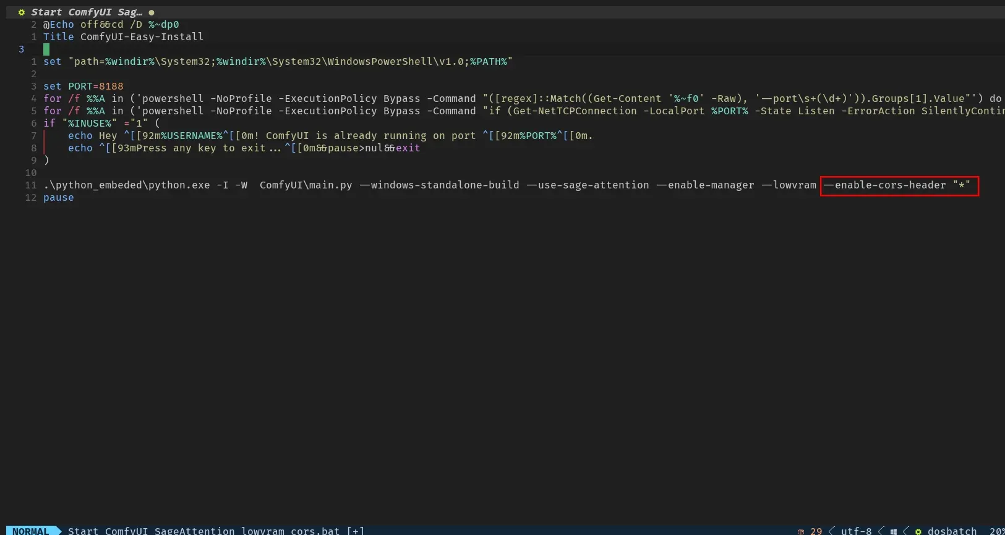Click '[regex]::Match' in the first for loop

coord(538,99)
